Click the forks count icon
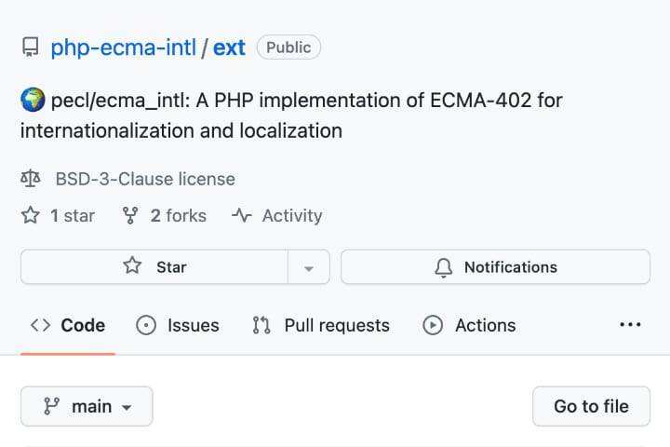670x447 pixels. click(130, 216)
